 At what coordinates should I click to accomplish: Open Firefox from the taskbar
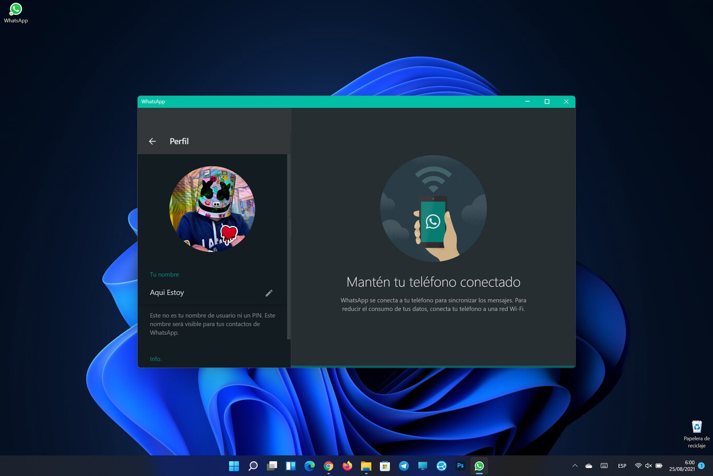click(347, 465)
